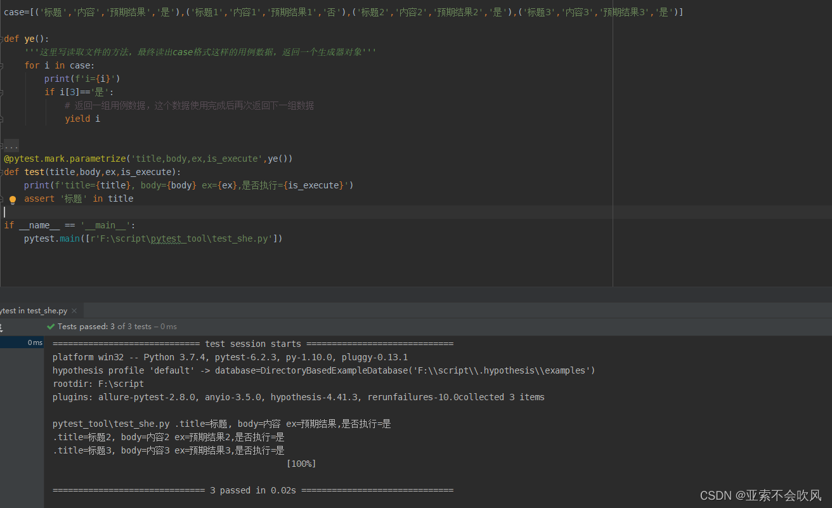Collapse the 'def test' function fold marker

2,172
